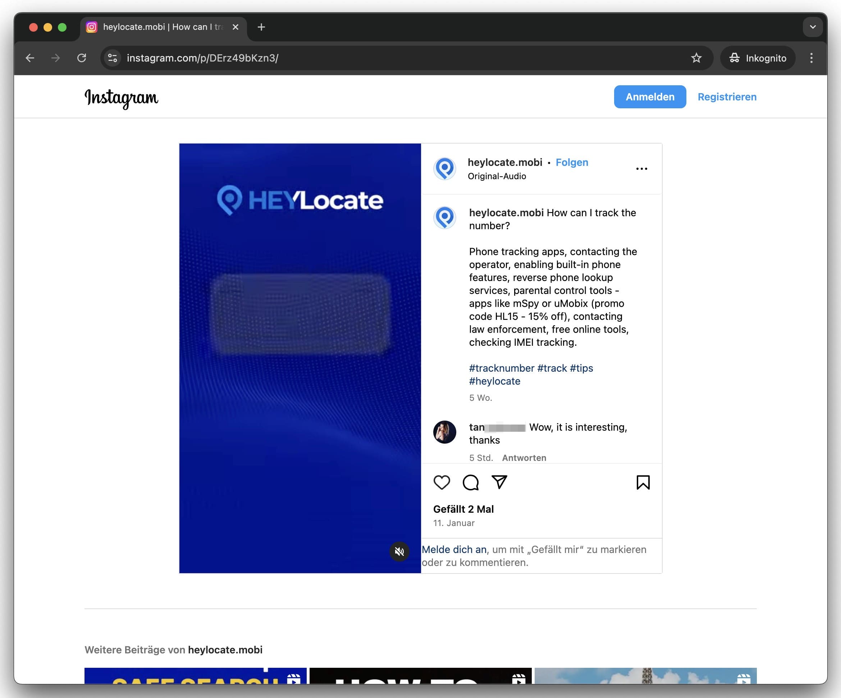Click the Registrieren link

click(x=727, y=96)
